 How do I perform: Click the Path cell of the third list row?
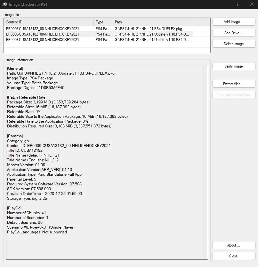pyautogui.click(x=152, y=40)
